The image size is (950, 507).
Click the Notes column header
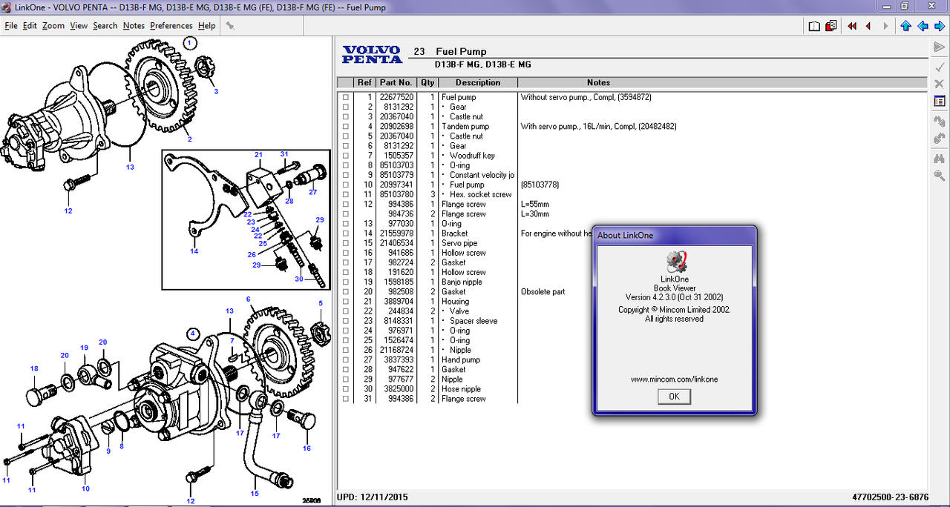(x=598, y=82)
